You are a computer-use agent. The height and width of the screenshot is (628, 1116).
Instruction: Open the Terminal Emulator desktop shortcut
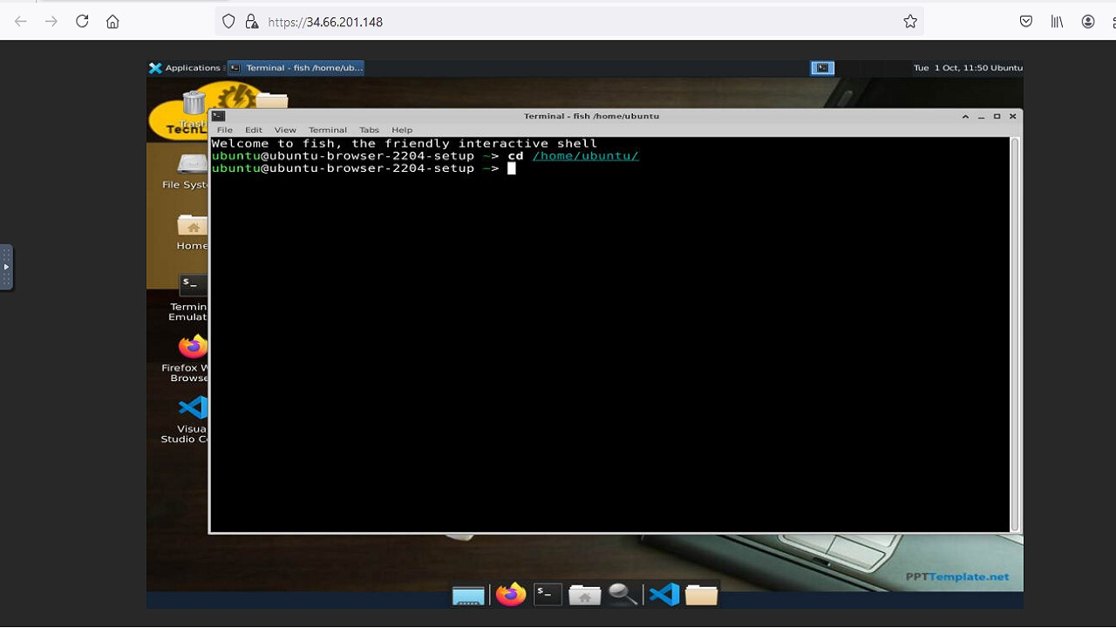tap(193, 284)
